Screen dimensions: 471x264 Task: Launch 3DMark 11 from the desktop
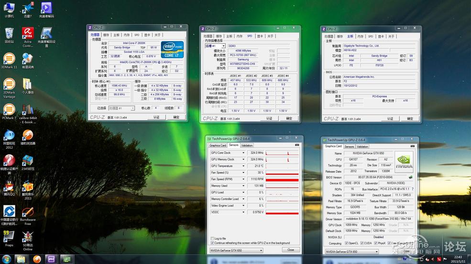(x=9, y=61)
